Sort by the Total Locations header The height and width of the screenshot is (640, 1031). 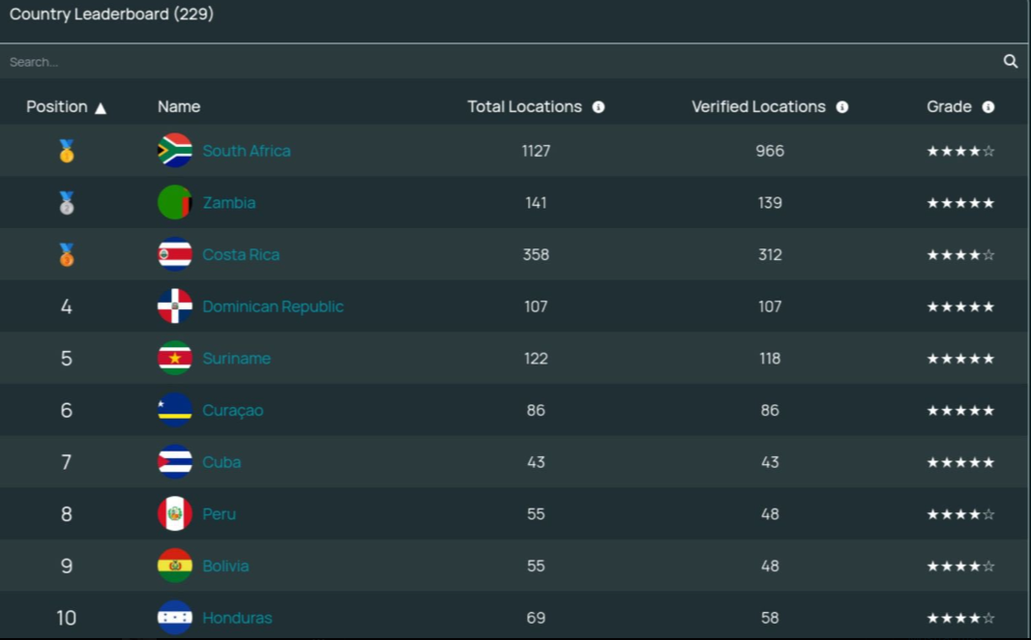point(524,107)
